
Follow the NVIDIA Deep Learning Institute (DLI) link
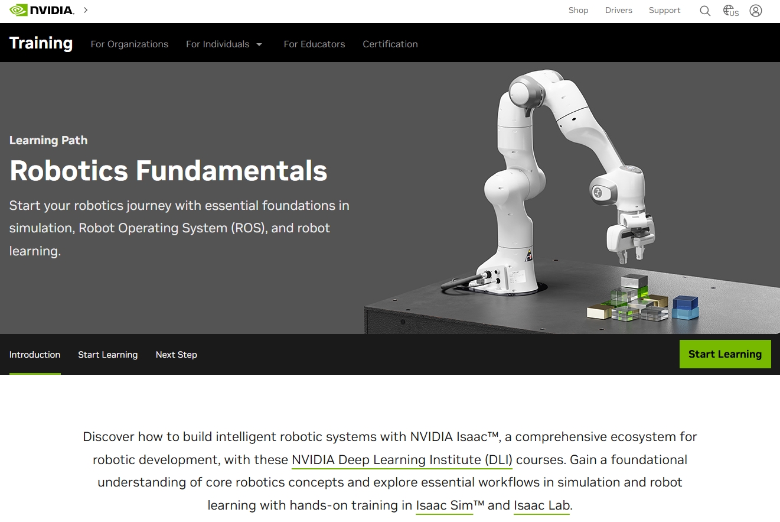pos(402,460)
